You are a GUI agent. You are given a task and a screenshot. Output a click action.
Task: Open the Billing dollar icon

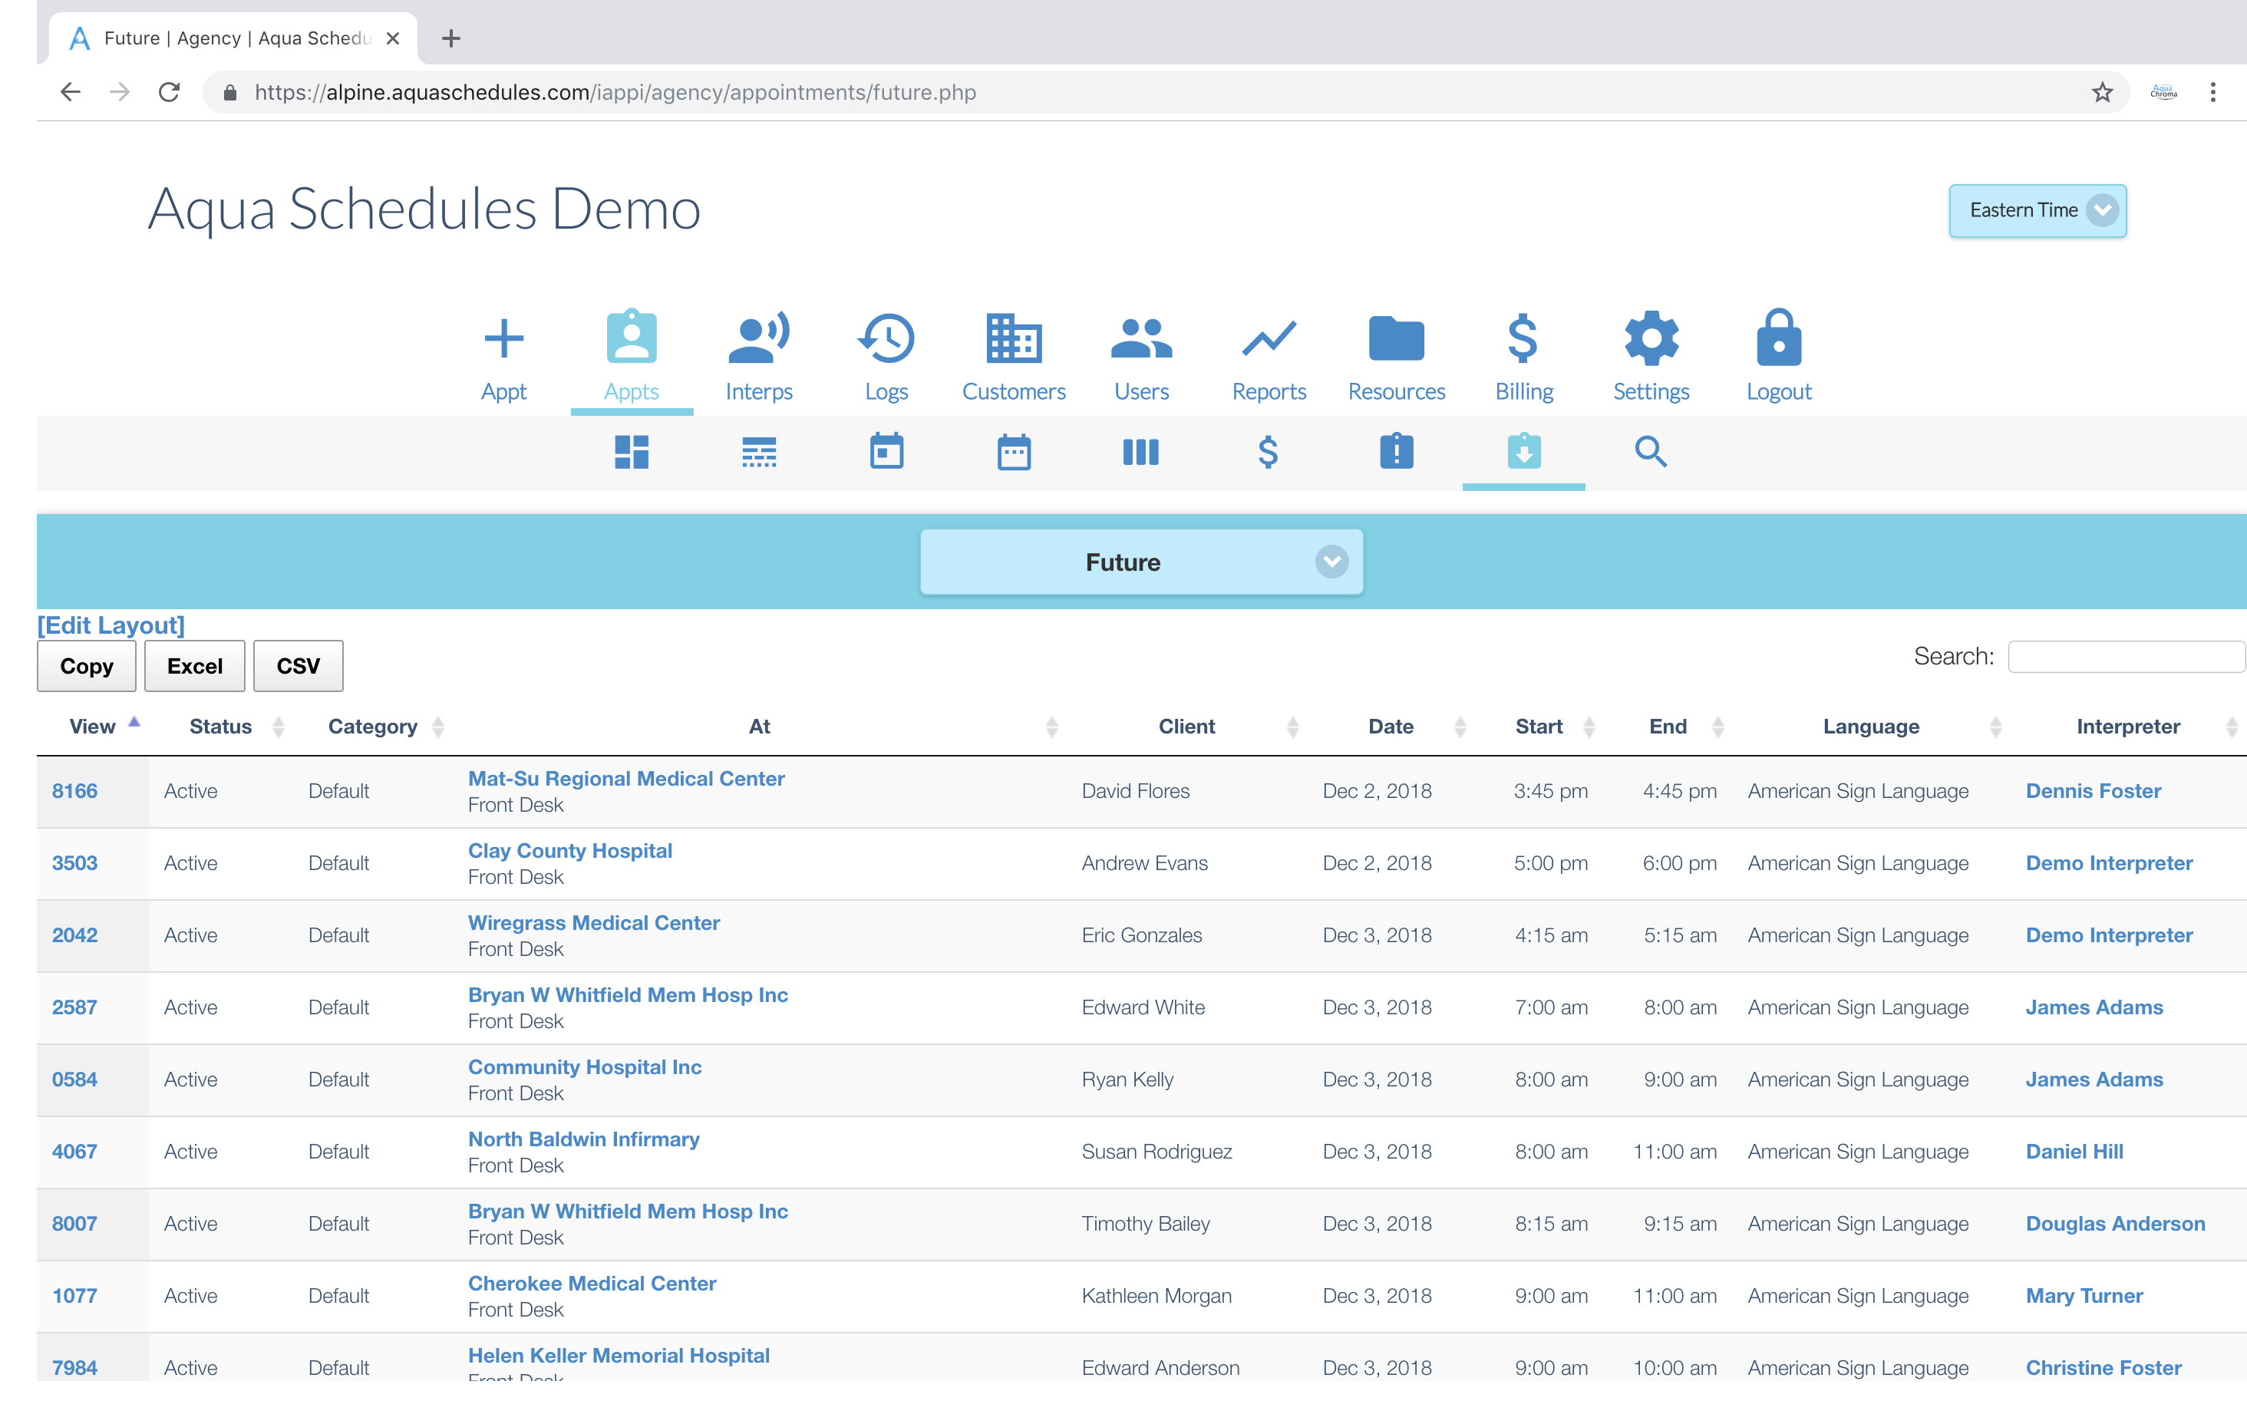pos(1523,338)
